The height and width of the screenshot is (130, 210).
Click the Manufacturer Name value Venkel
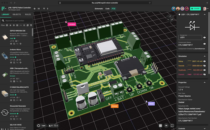(181, 102)
